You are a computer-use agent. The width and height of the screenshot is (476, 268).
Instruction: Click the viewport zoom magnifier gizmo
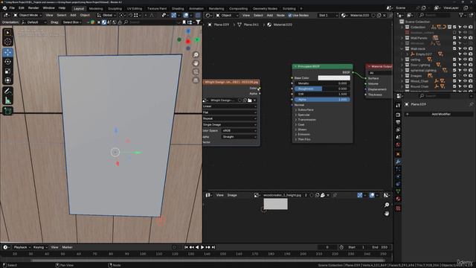(x=196, y=54)
